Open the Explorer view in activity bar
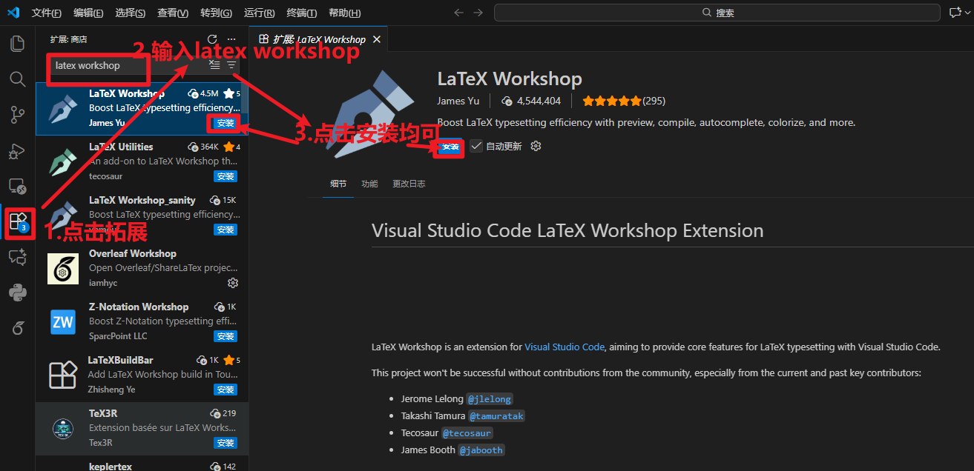Viewport: 974px width, 471px height. coord(17,43)
